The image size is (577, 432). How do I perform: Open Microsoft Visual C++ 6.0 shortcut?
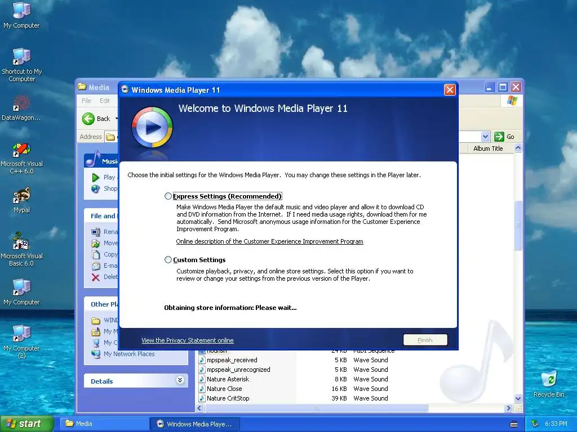21,158
